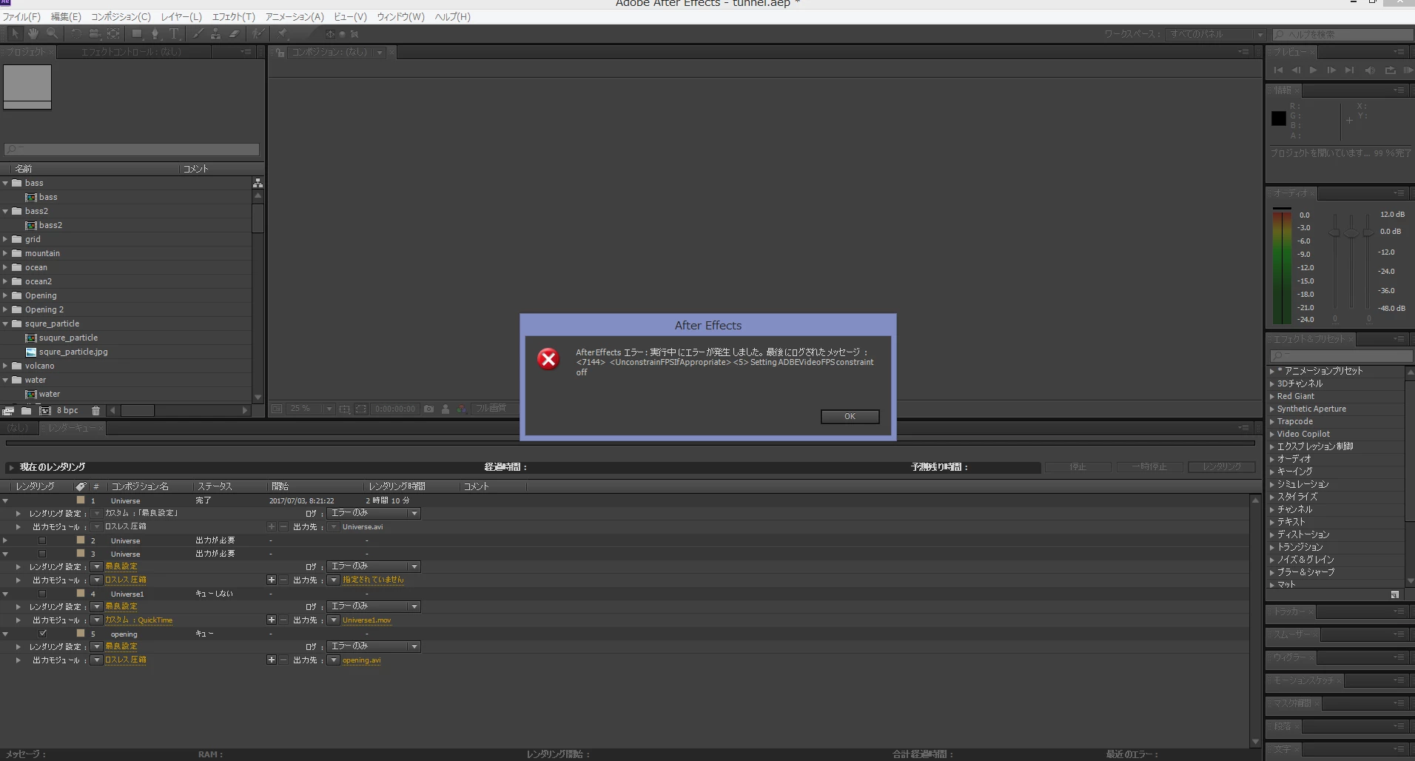
Task: Select the Eraser tool
Action: click(235, 33)
